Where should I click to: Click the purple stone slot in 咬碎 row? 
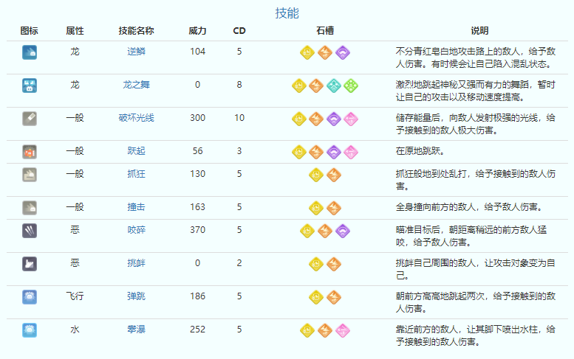pyautogui.click(x=343, y=231)
